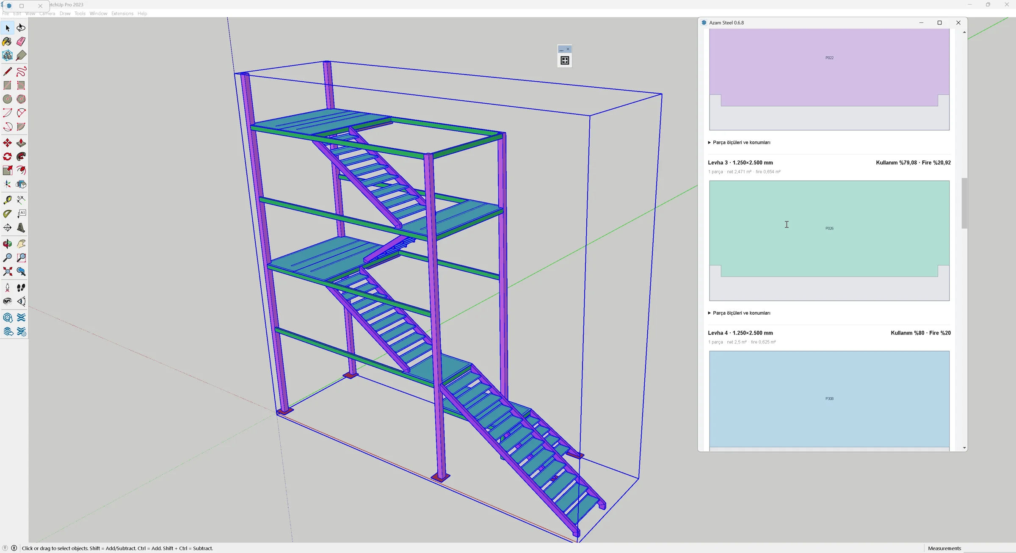
Task: Choose the Zoom Window tool
Action: tap(21, 257)
